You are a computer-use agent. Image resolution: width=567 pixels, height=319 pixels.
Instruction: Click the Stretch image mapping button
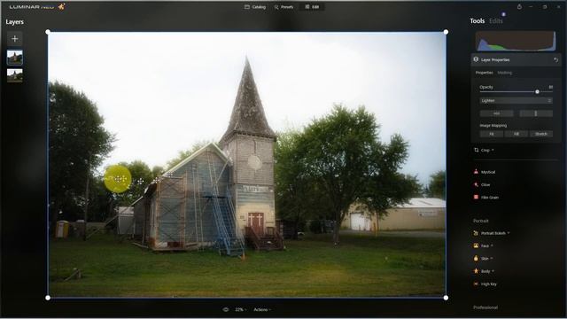tap(541, 134)
